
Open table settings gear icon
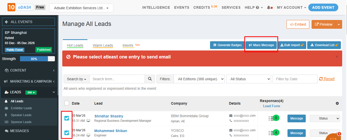[337, 103]
